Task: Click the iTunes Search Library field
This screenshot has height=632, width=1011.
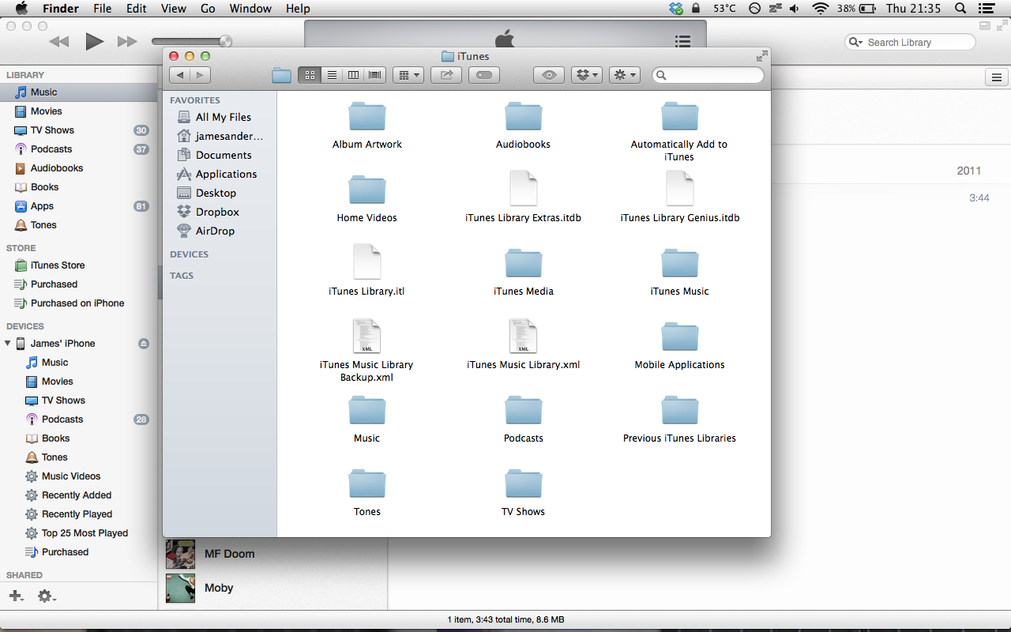Action: pos(910,43)
